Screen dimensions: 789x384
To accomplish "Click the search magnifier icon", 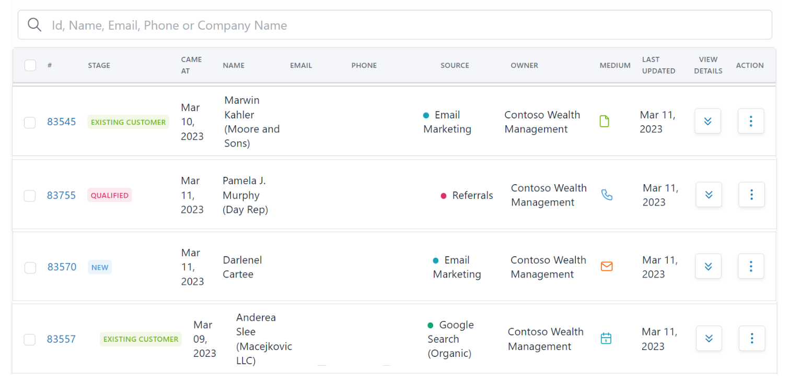I will [34, 25].
